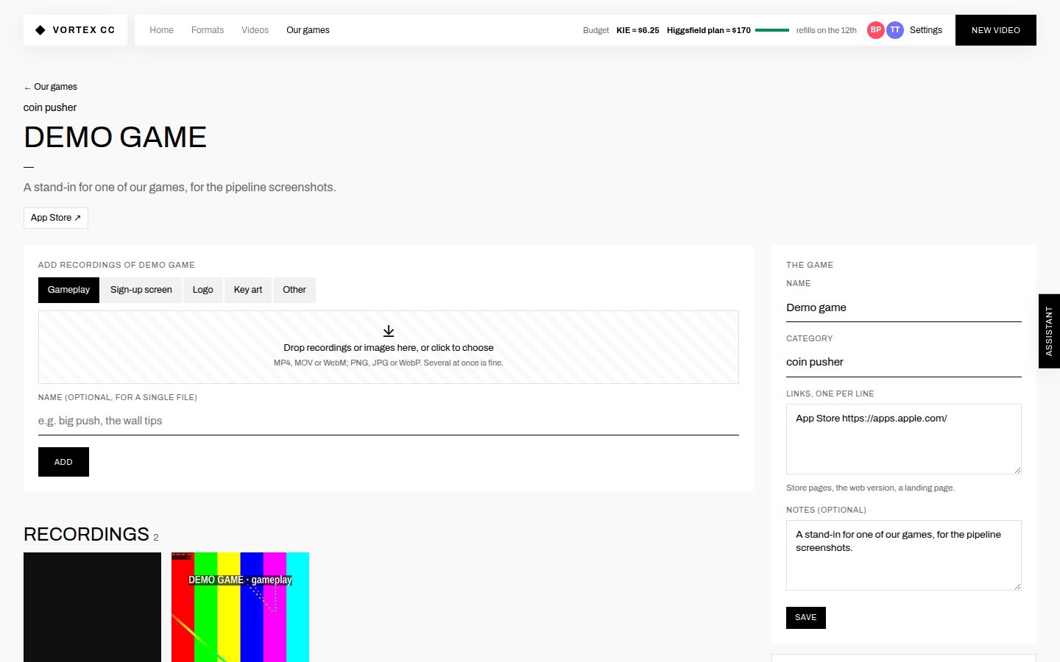
Task: Switch to the Logo tab
Action: 203,290
